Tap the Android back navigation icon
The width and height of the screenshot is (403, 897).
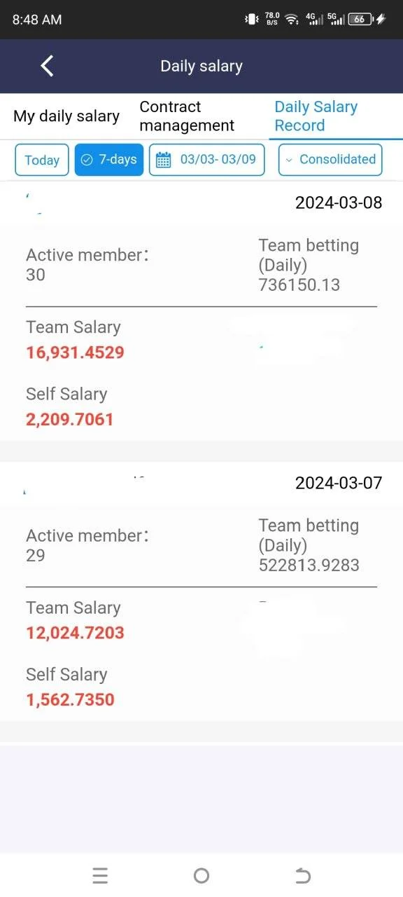302,875
